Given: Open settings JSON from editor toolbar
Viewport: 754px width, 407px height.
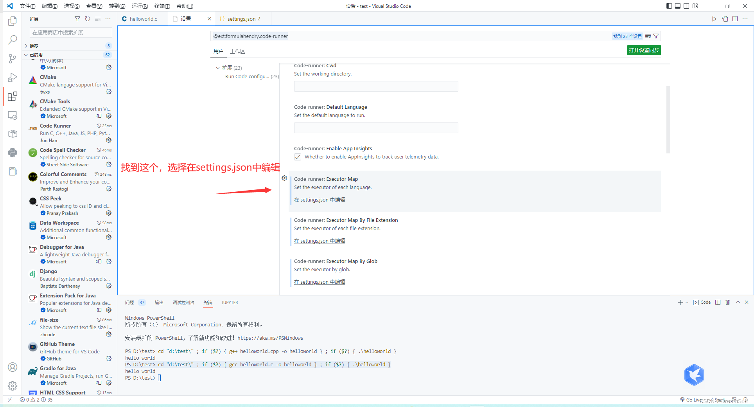Looking at the screenshot, I should click(x=725, y=19).
